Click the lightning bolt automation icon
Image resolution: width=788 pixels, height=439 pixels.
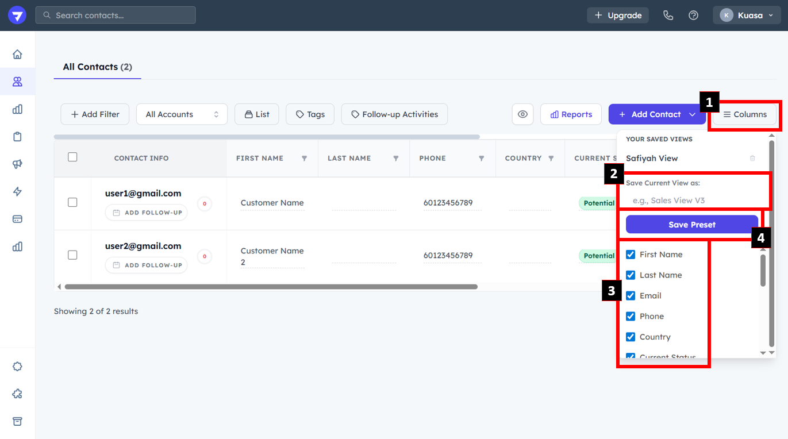[17, 192]
